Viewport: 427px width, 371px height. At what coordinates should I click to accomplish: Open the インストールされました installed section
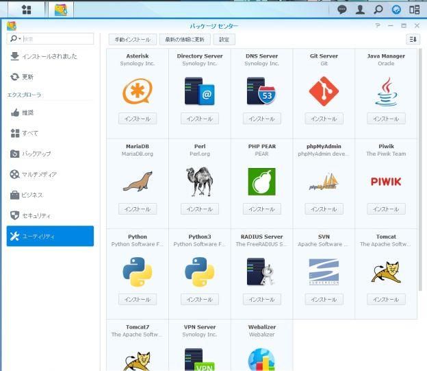click(x=50, y=56)
